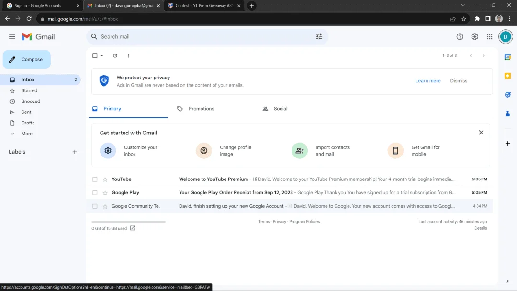This screenshot has width=517, height=291.
Task: Close the Get started with Gmail card
Action: (481, 133)
